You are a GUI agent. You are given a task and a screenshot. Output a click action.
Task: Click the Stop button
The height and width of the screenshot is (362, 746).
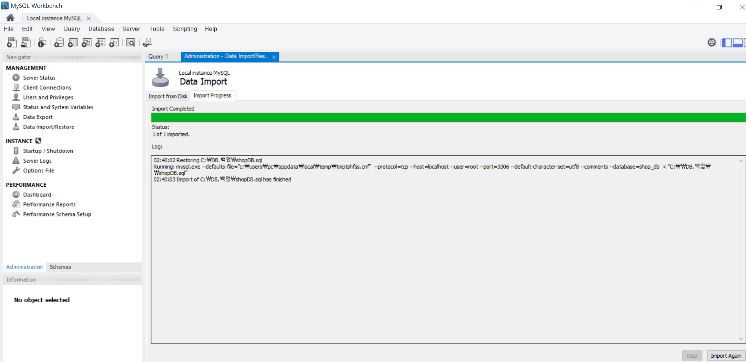click(x=692, y=356)
